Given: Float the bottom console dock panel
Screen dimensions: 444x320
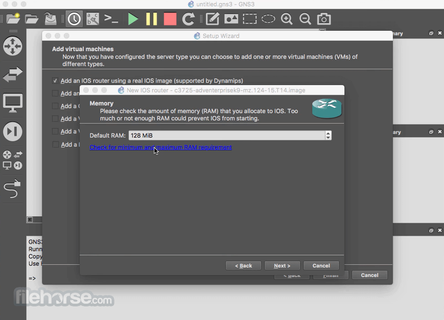Looking at the screenshot, I should pos(431,230).
